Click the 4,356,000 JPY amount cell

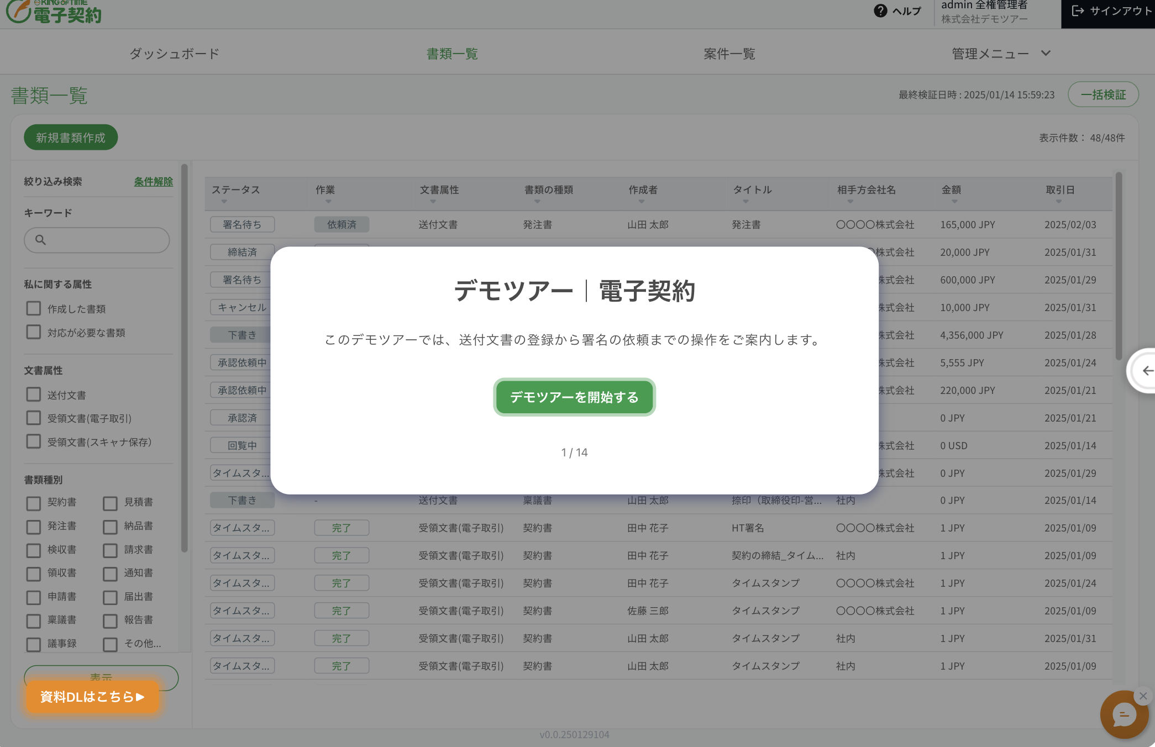click(972, 335)
